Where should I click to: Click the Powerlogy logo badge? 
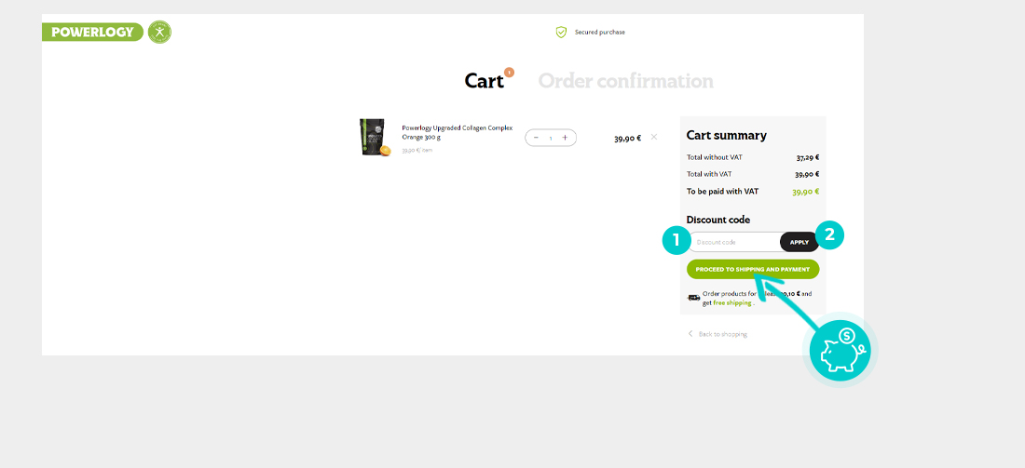pos(92,32)
